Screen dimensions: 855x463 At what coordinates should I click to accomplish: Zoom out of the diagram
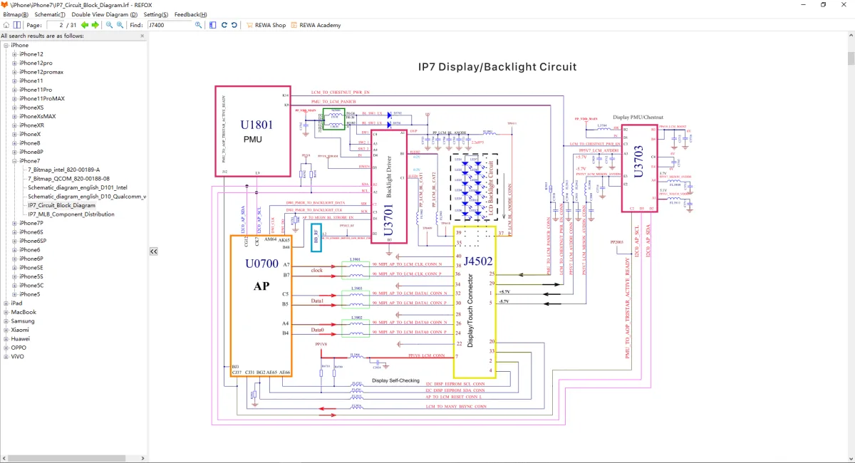(110, 25)
